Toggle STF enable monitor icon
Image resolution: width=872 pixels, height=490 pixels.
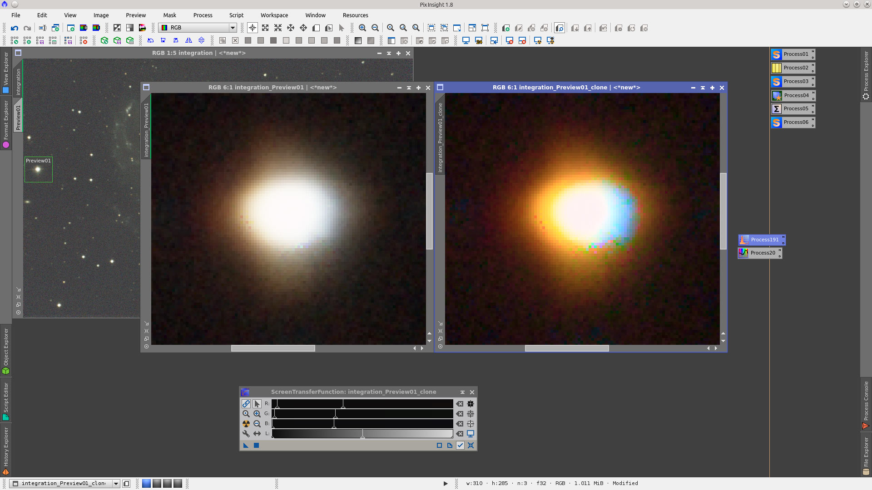tap(471, 434)
